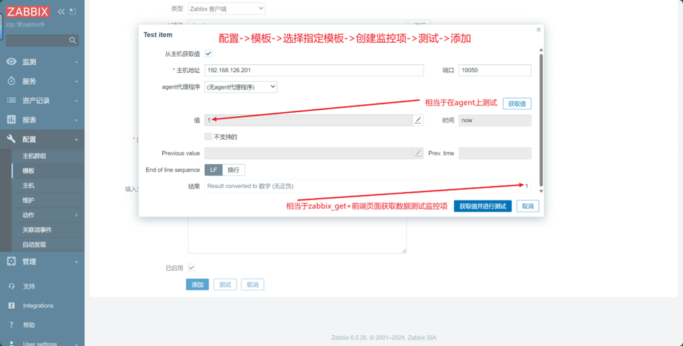Collapse the sidebar using the double-arrow icon
683x346 pixels.
(61, 11)
